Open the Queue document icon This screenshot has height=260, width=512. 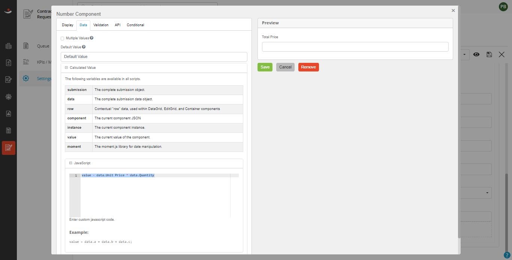(x=26, y=46)
